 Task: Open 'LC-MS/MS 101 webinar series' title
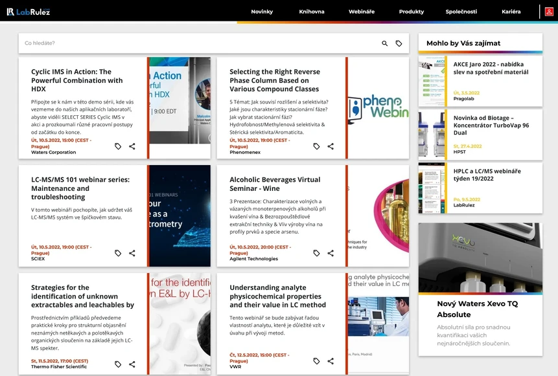click(80, 188)
